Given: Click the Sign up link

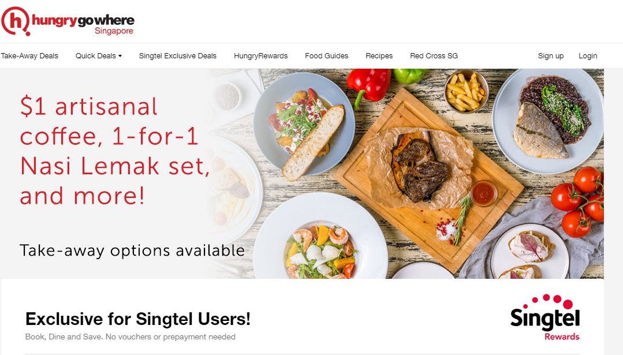Looking at the screenshot, I should [551, 56].
